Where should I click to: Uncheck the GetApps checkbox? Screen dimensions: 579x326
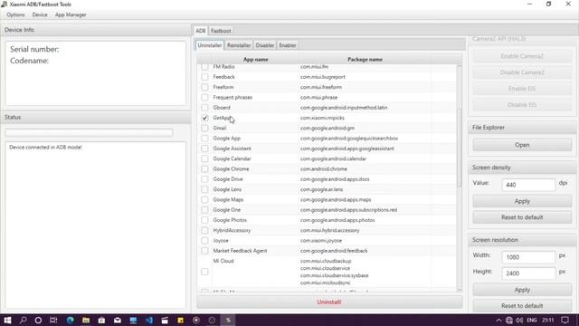(204, 118)
